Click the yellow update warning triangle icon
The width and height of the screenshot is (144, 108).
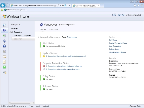click(44, 56)
